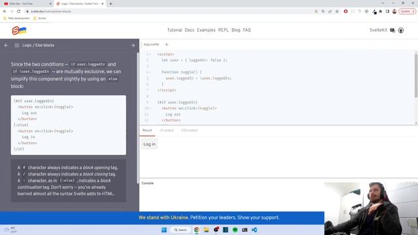The image size is (418, 235).
Task: Click Petition your leaders banner text
Action: pyautogui.click(x=213, y=217)
